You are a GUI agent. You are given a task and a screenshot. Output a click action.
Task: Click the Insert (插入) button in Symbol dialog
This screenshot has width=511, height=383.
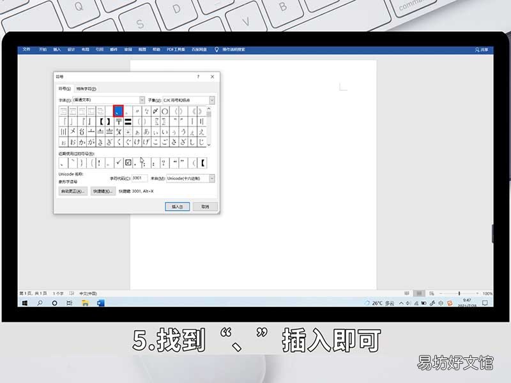177,206
